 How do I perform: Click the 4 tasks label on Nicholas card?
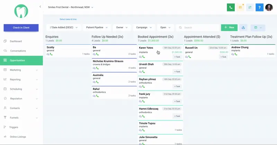[x=132, y=68]
